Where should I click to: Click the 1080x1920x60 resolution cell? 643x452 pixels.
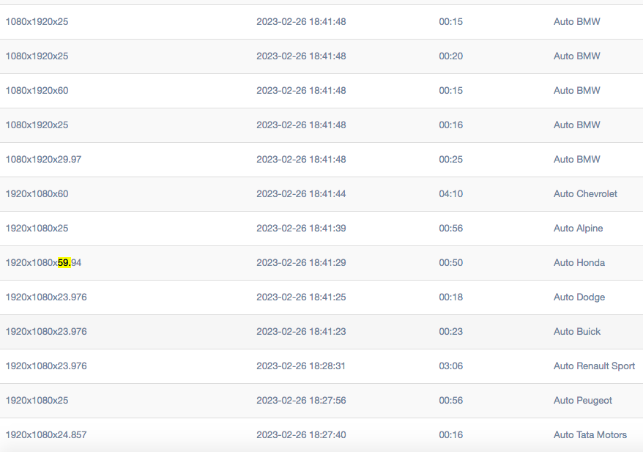coord(37,90)
